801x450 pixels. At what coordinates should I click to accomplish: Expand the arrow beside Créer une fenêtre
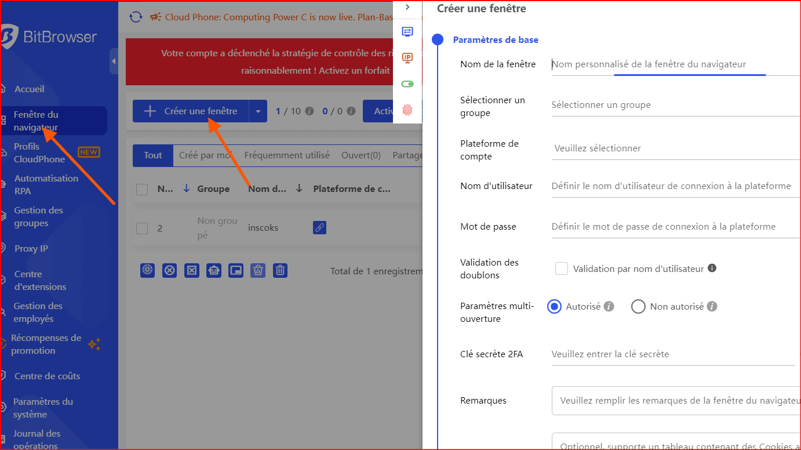click(258, 111)
